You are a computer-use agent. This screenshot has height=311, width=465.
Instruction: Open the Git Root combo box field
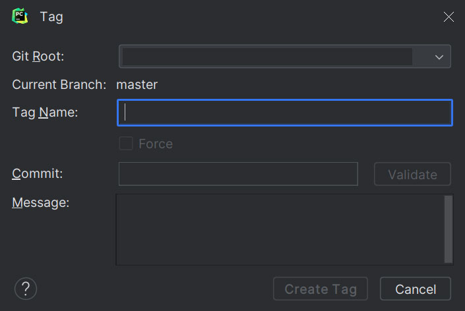267,57
